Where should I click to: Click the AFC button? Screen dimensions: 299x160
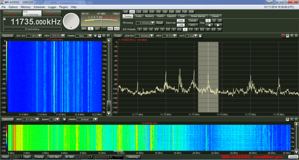point(193,25)
